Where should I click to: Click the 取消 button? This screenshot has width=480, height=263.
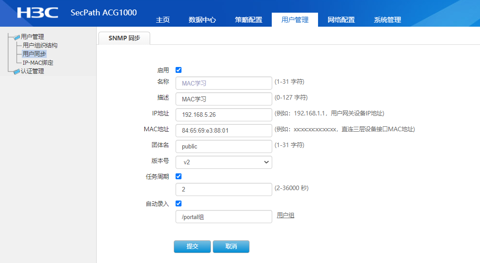pos(231,247)
